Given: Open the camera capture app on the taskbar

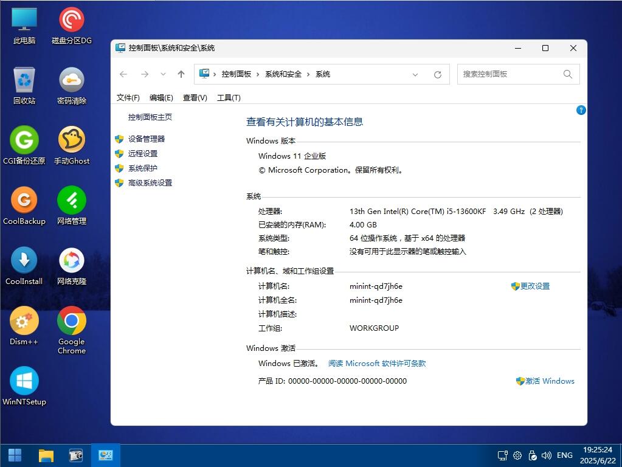Looking at the screenshot, I should click(x=75, y=455).
